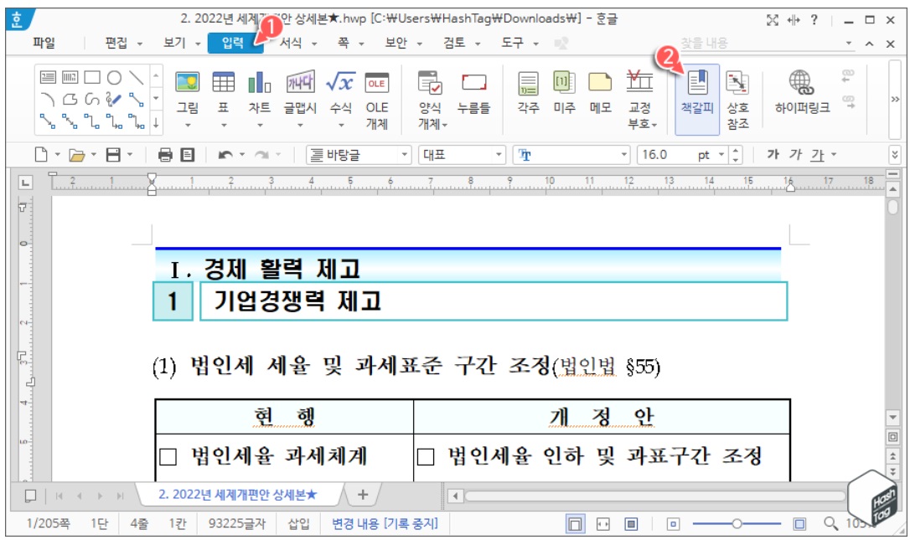910x540 pixels.
Task: Open the font size unit dropdown
Action: [x=721, y=155]
